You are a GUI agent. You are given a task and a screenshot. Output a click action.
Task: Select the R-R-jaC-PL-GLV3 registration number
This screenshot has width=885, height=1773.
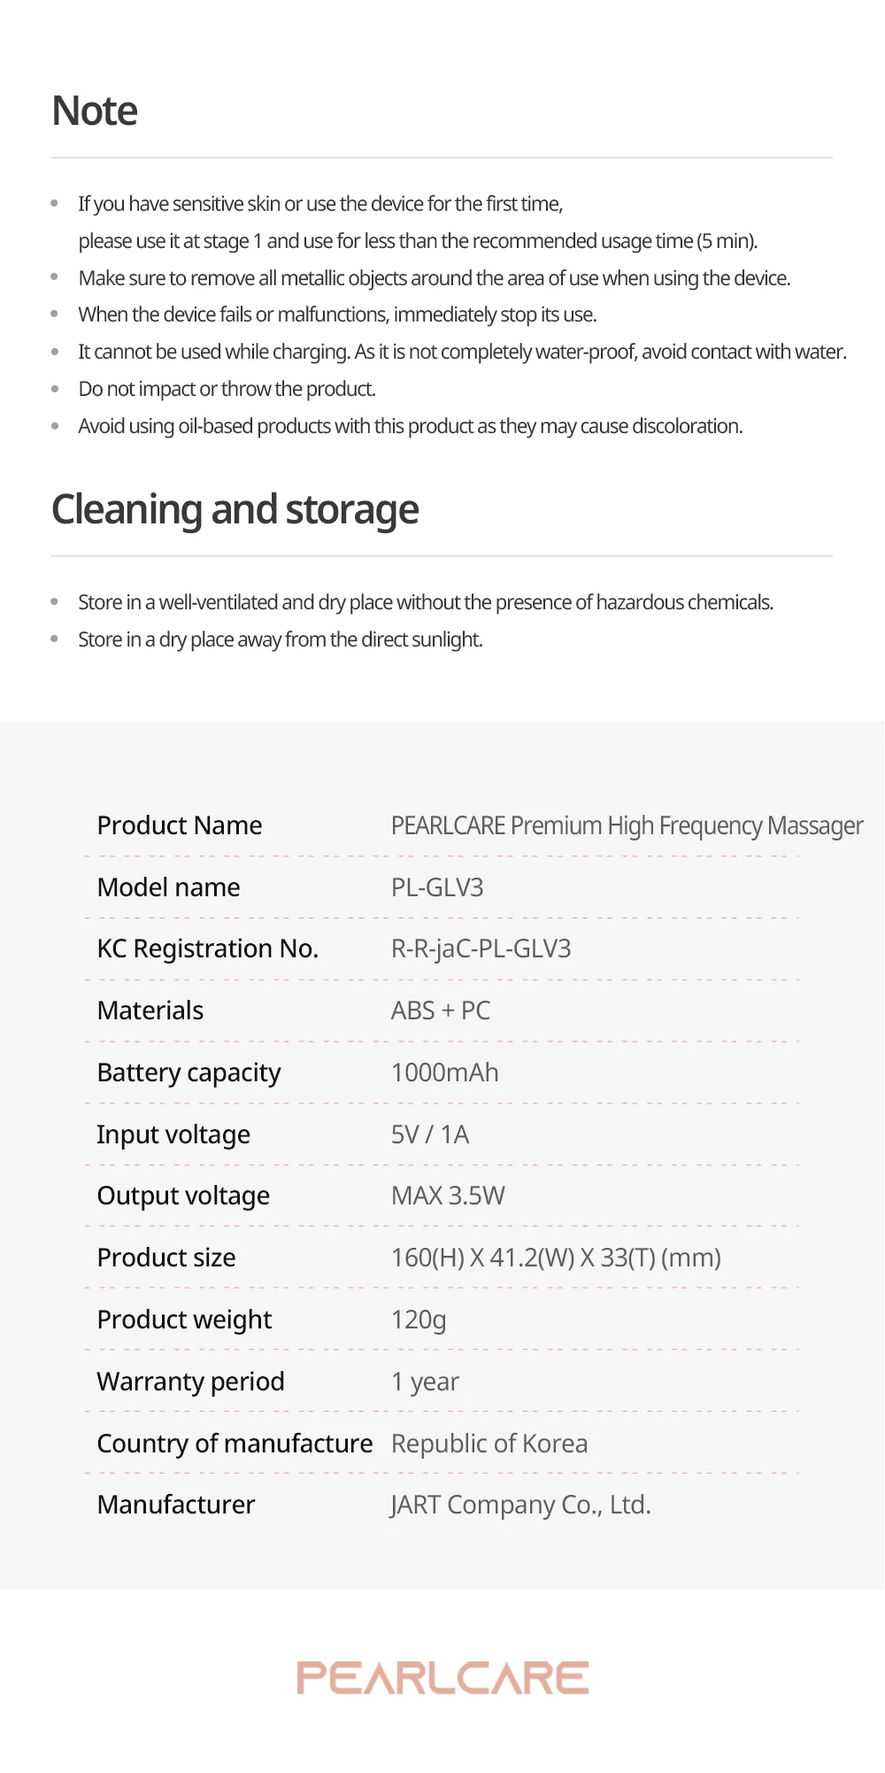(481, 948)
